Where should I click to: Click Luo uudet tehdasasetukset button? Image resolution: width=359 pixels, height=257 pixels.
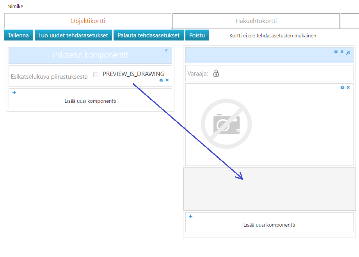point(73,35)
